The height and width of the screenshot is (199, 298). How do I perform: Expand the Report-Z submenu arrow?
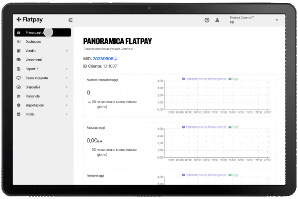tap(67, 69)
